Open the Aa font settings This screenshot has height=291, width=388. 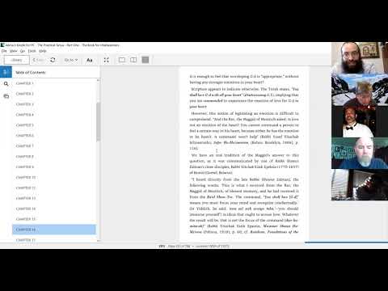click(90, 60)
